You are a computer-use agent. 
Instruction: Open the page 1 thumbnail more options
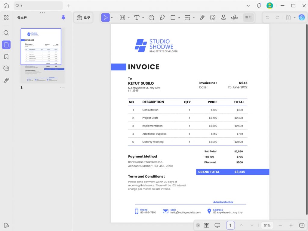62,87
